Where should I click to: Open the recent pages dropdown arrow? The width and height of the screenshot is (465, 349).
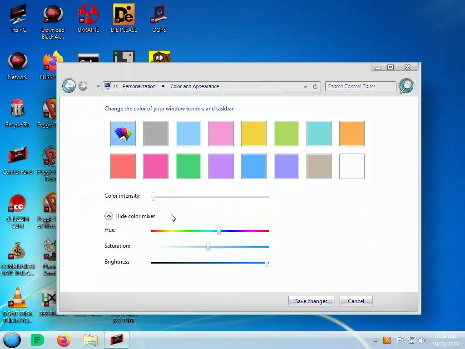coord(98,86)
